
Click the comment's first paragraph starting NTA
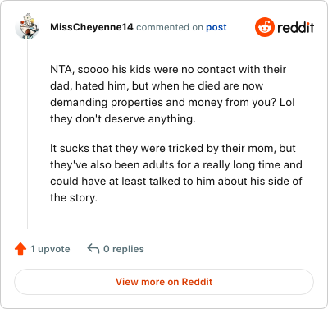[172, 94]
